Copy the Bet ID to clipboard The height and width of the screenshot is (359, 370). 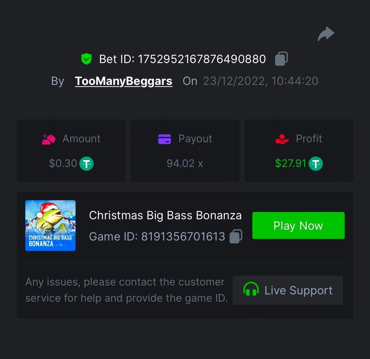coord(281,59)
